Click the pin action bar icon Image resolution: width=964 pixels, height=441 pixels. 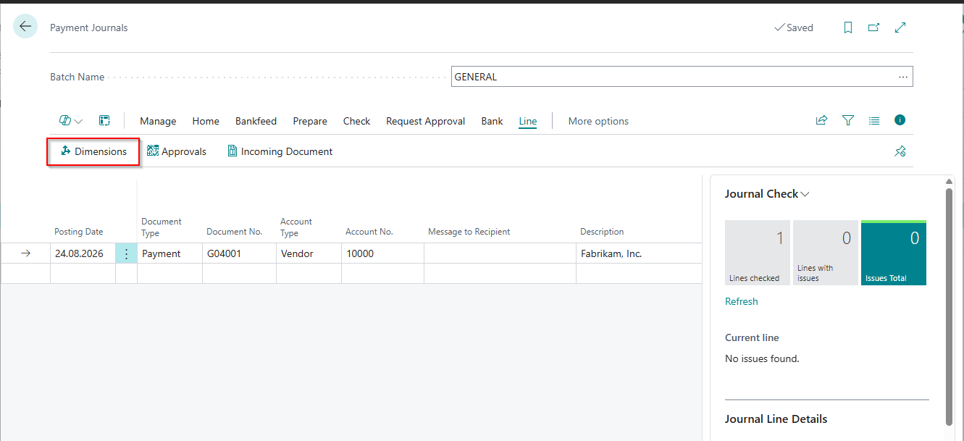[x=900, y=151]
